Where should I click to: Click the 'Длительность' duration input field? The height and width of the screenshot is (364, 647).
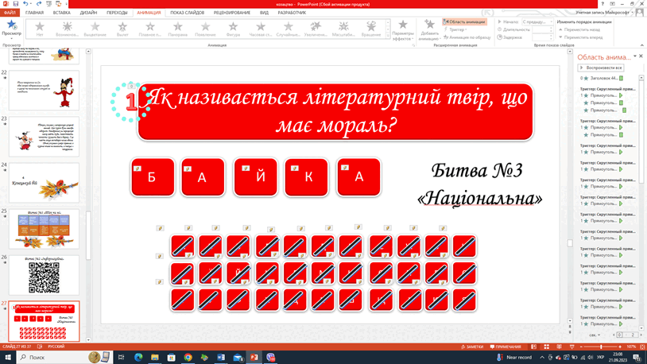pos(542,29)
